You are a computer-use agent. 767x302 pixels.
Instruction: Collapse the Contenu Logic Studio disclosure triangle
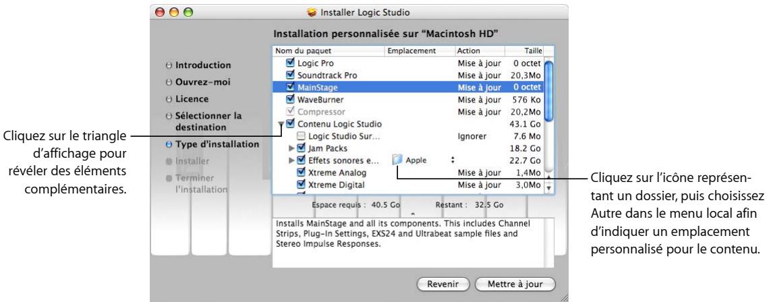point(281,124)
